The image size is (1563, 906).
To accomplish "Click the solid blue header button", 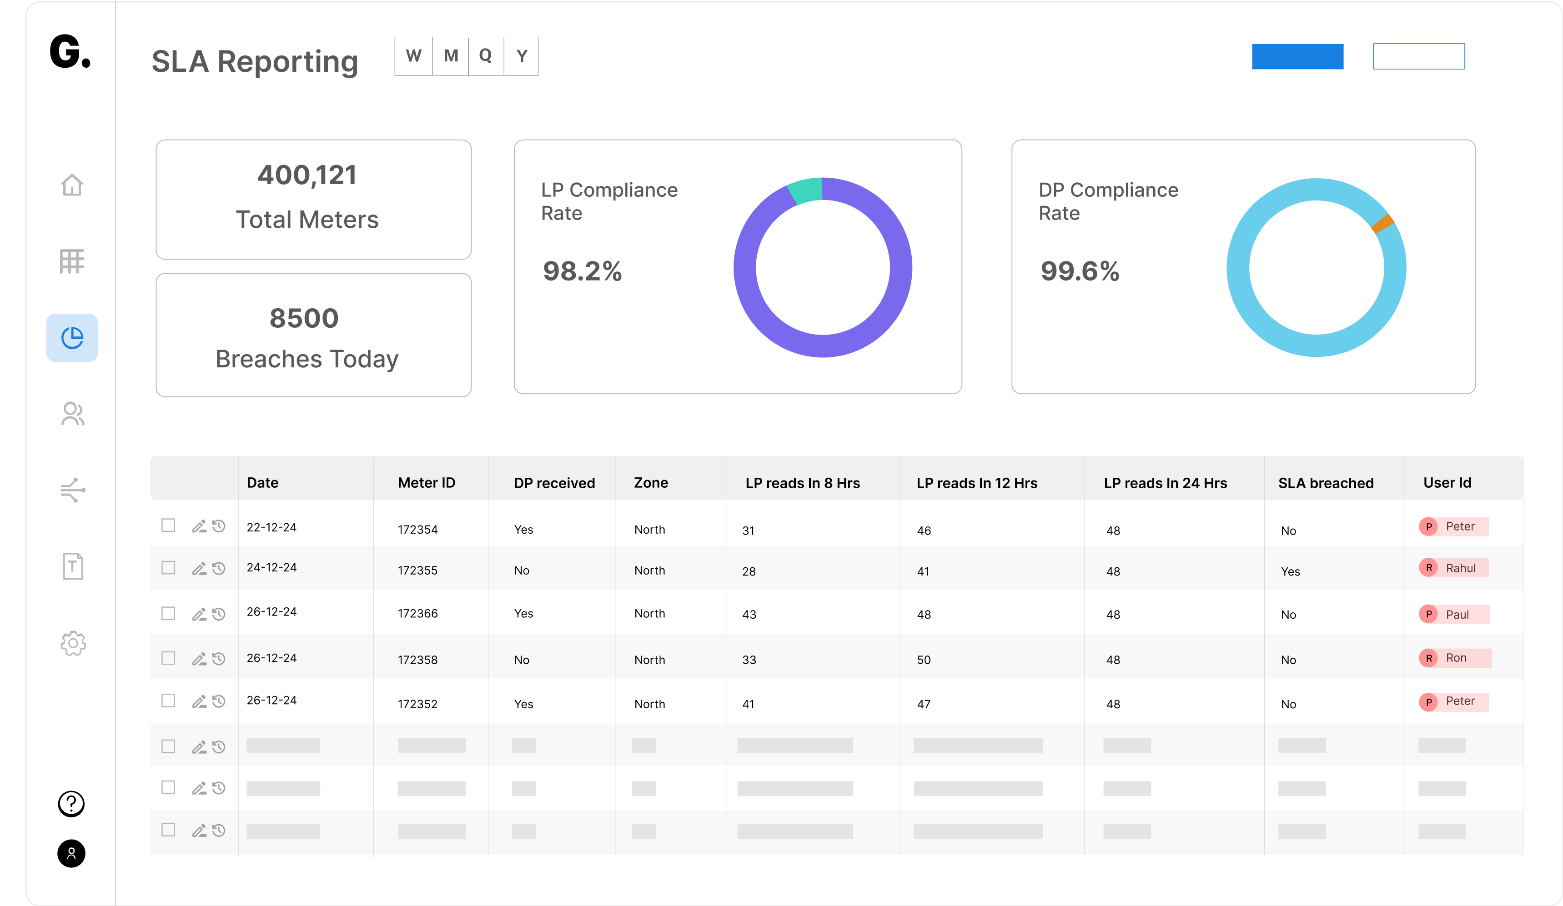I will click(1297, 56).
